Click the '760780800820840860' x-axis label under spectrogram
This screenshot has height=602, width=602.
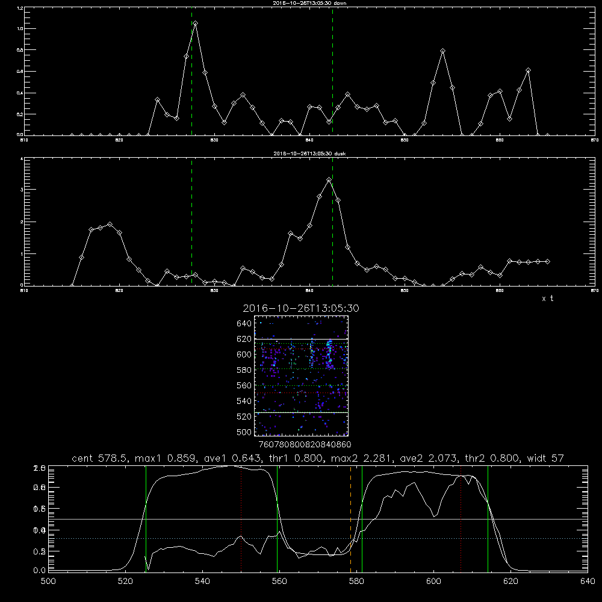[x=305, y=445]
